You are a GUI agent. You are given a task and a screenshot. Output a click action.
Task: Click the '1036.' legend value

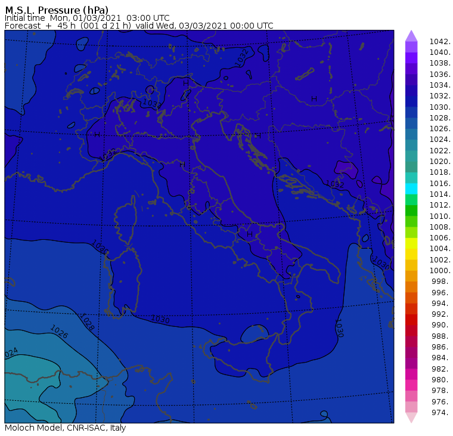pos(440,75)
